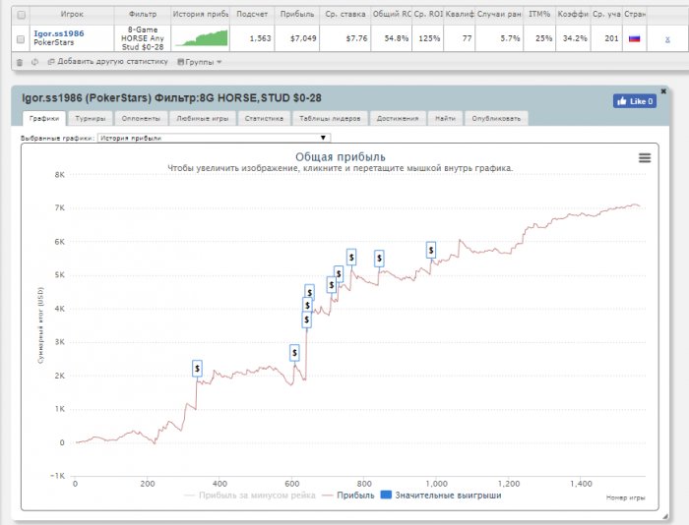Click the x link at the row's end
The width and height of the screenshot is (689, 525).
point(667,39)
